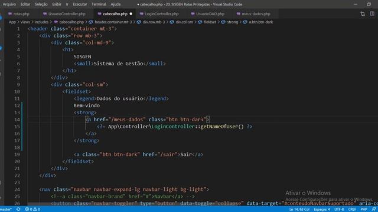
Task: Click line number 19 in the gutter
Action: pyautogui.click(x=17, y=154)
